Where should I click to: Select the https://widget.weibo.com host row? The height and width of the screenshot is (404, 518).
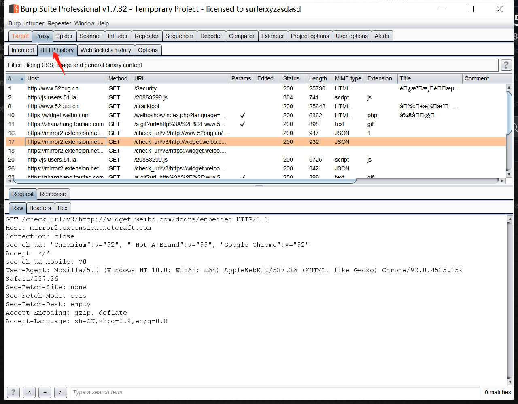pyautogui.click(x=256, y=115)
